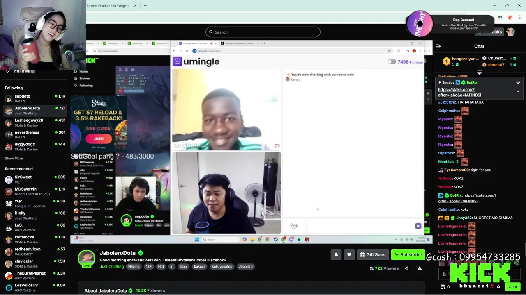
Task: Open new browser tab with plus
Action: click(x=145, y=6)
